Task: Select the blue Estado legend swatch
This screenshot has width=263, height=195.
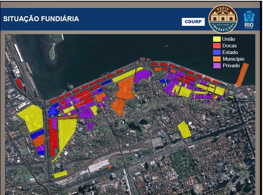Action: click(216, 52)
